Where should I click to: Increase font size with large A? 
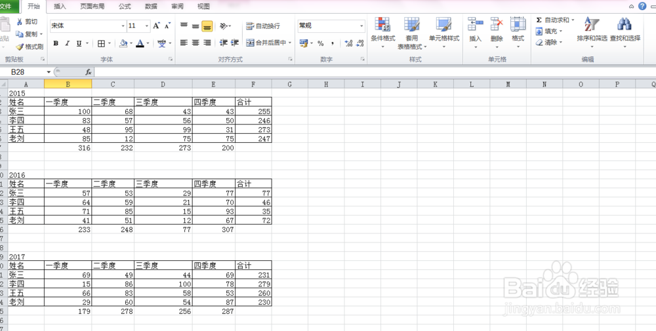[156, 26]
